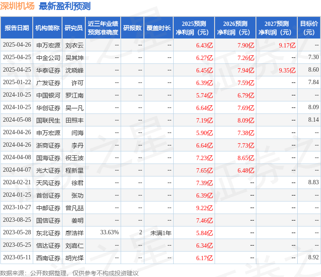Click the date 2023-05-11 cell
Viewport: 321px width, 277px height.
17,257
